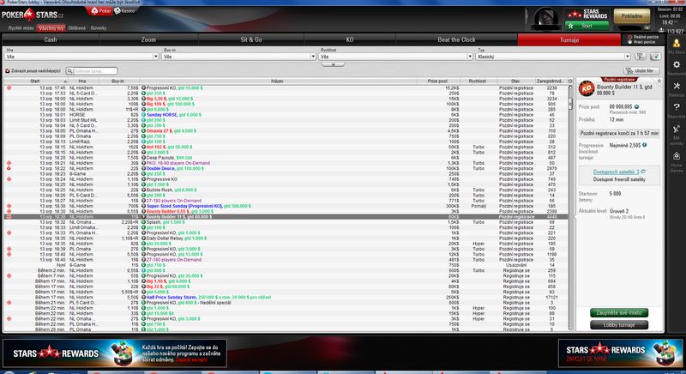Switch to Cash tab
The image size is (686, 374).
click(51, 39)
